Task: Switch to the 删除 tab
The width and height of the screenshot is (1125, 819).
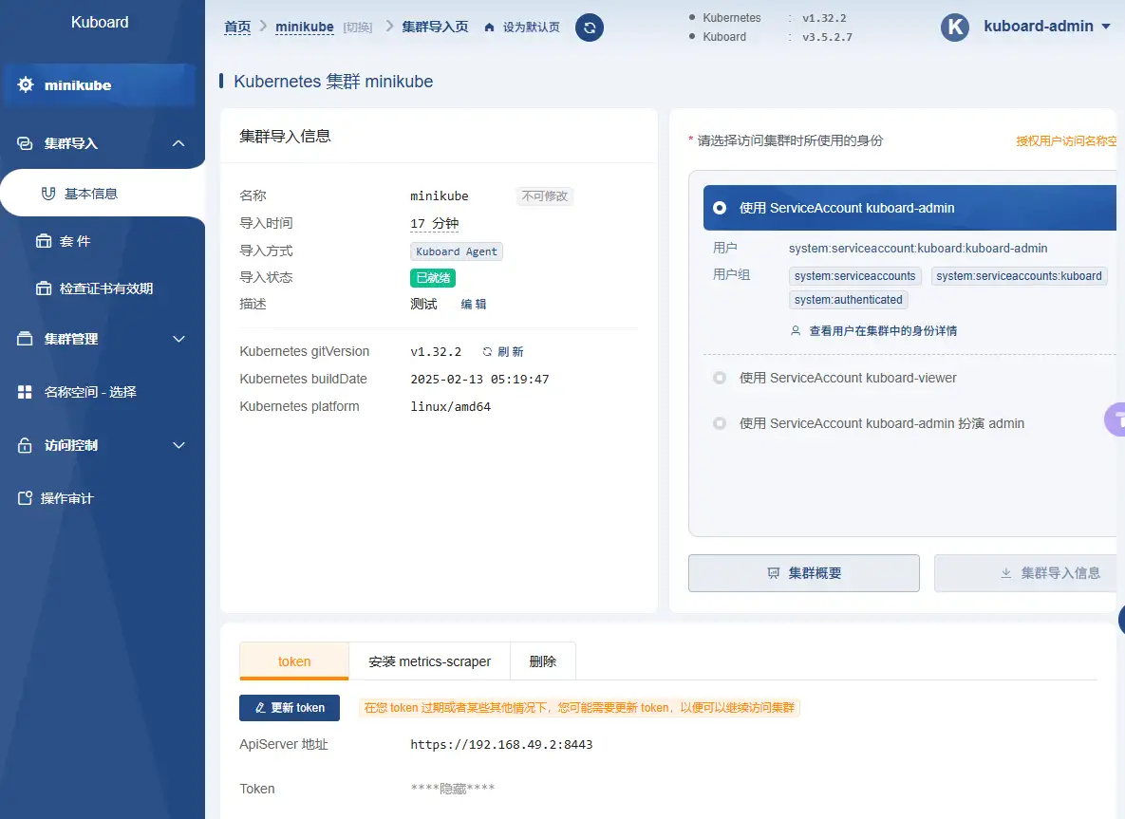Action: (542, 661)
